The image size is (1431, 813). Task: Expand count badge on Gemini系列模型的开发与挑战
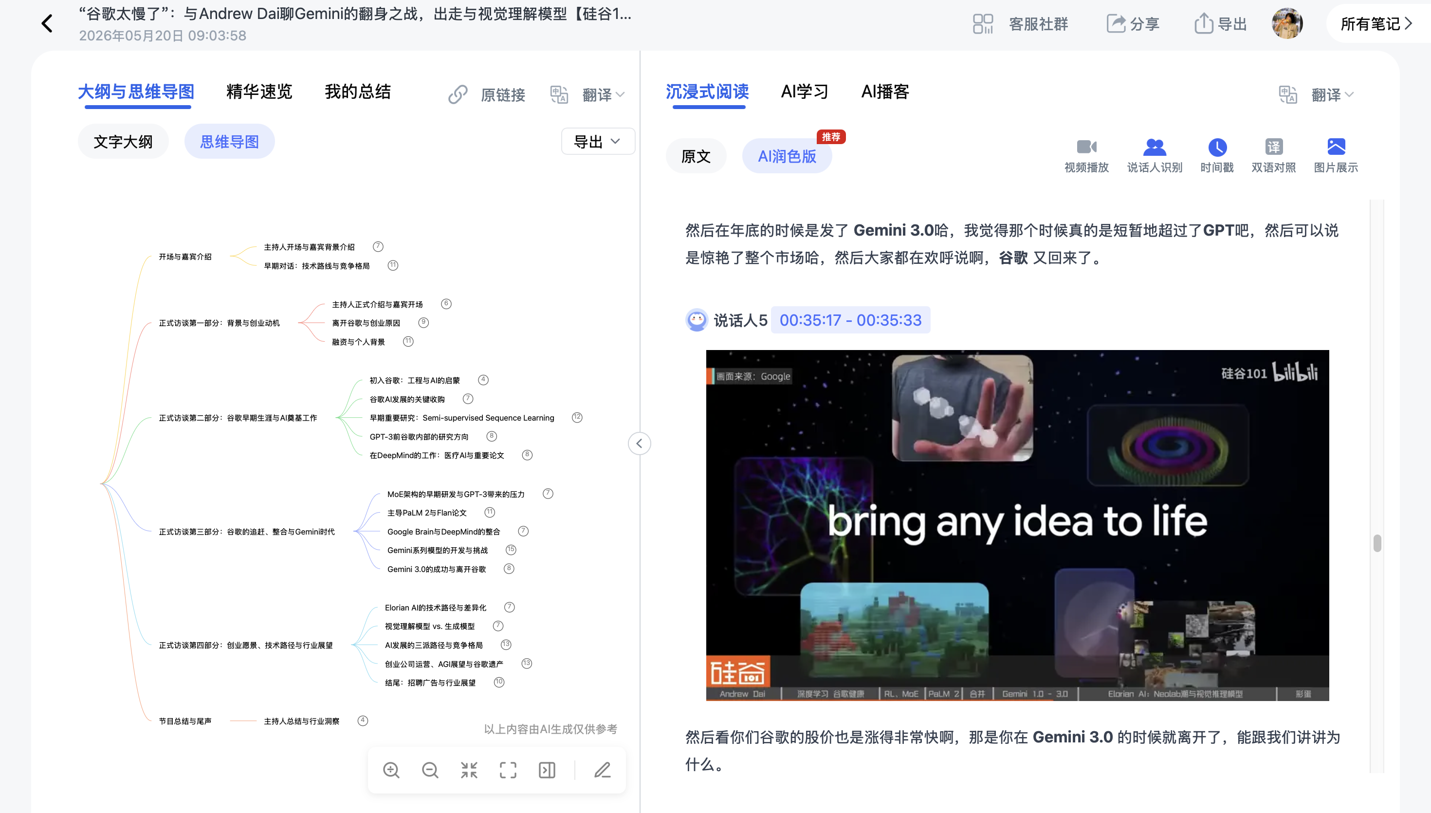[x=511, y=550]
